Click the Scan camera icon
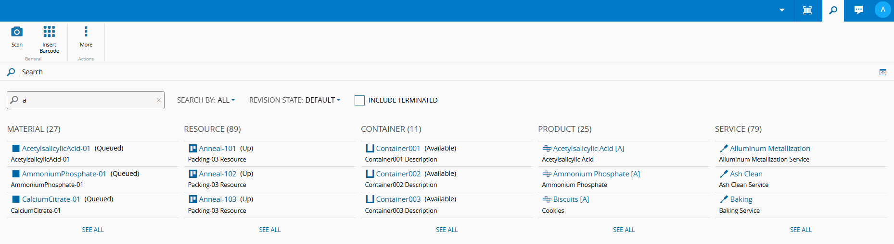The width and height of the screenshot is (894, 244). [17, 32]
